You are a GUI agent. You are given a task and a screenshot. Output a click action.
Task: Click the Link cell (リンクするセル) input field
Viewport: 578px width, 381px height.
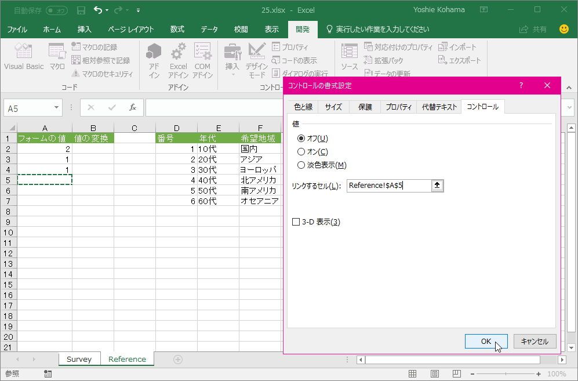[388, 186]
